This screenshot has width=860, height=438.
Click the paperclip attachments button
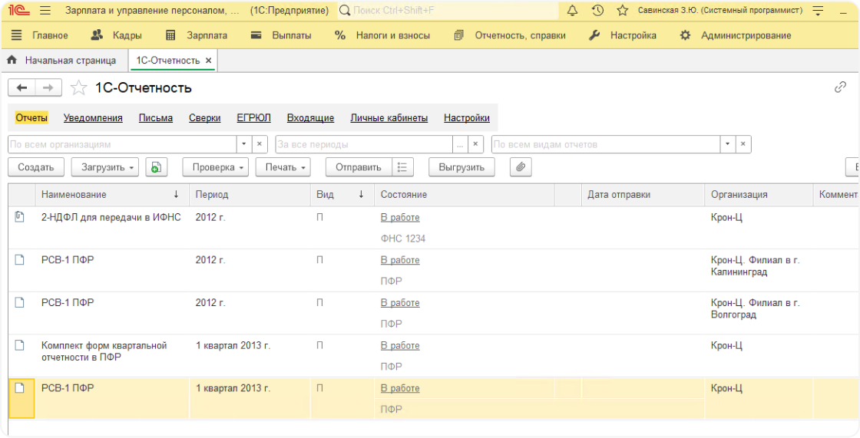pyautogui.click(x=521, y=167)
